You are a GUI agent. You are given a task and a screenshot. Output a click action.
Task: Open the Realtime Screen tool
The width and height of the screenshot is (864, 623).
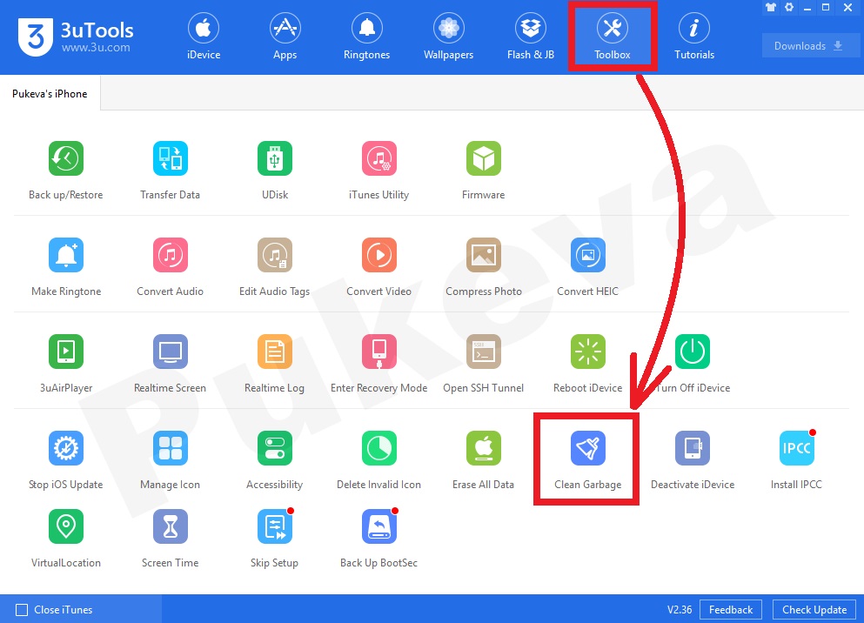(x=171, y=352)
